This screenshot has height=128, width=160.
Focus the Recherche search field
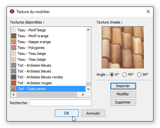[60, 103]
